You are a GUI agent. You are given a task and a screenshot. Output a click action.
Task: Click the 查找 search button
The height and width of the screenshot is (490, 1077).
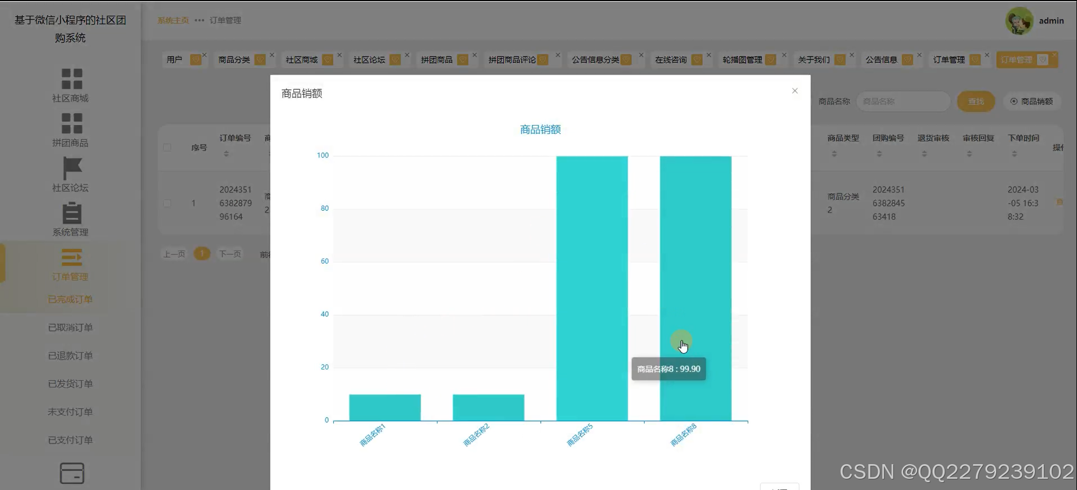coord(976,101)
